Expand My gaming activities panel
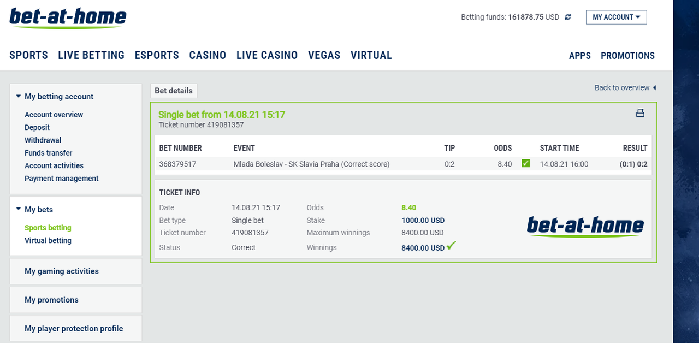The height and width of the screenshot is (344, 699). click(x=76, y=271)
